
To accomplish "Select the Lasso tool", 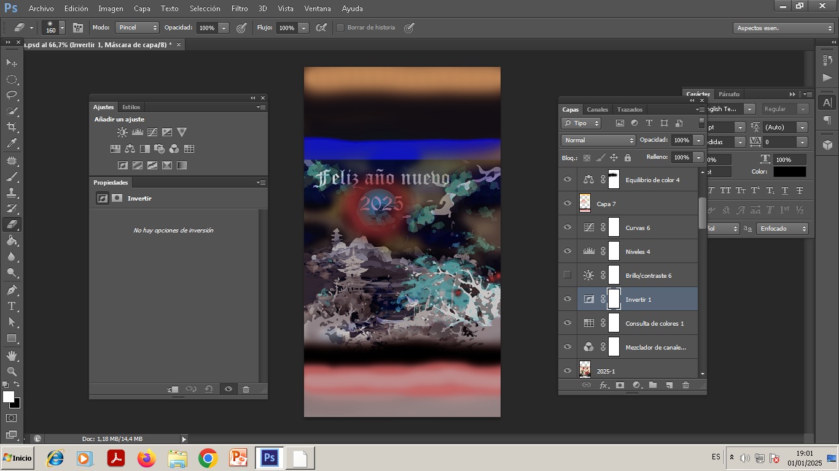I will click(12, 95).
